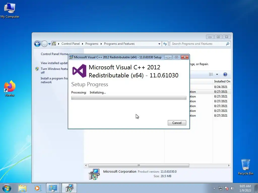Click the Visual Studio logo in setup

click(x=79, y=71)
